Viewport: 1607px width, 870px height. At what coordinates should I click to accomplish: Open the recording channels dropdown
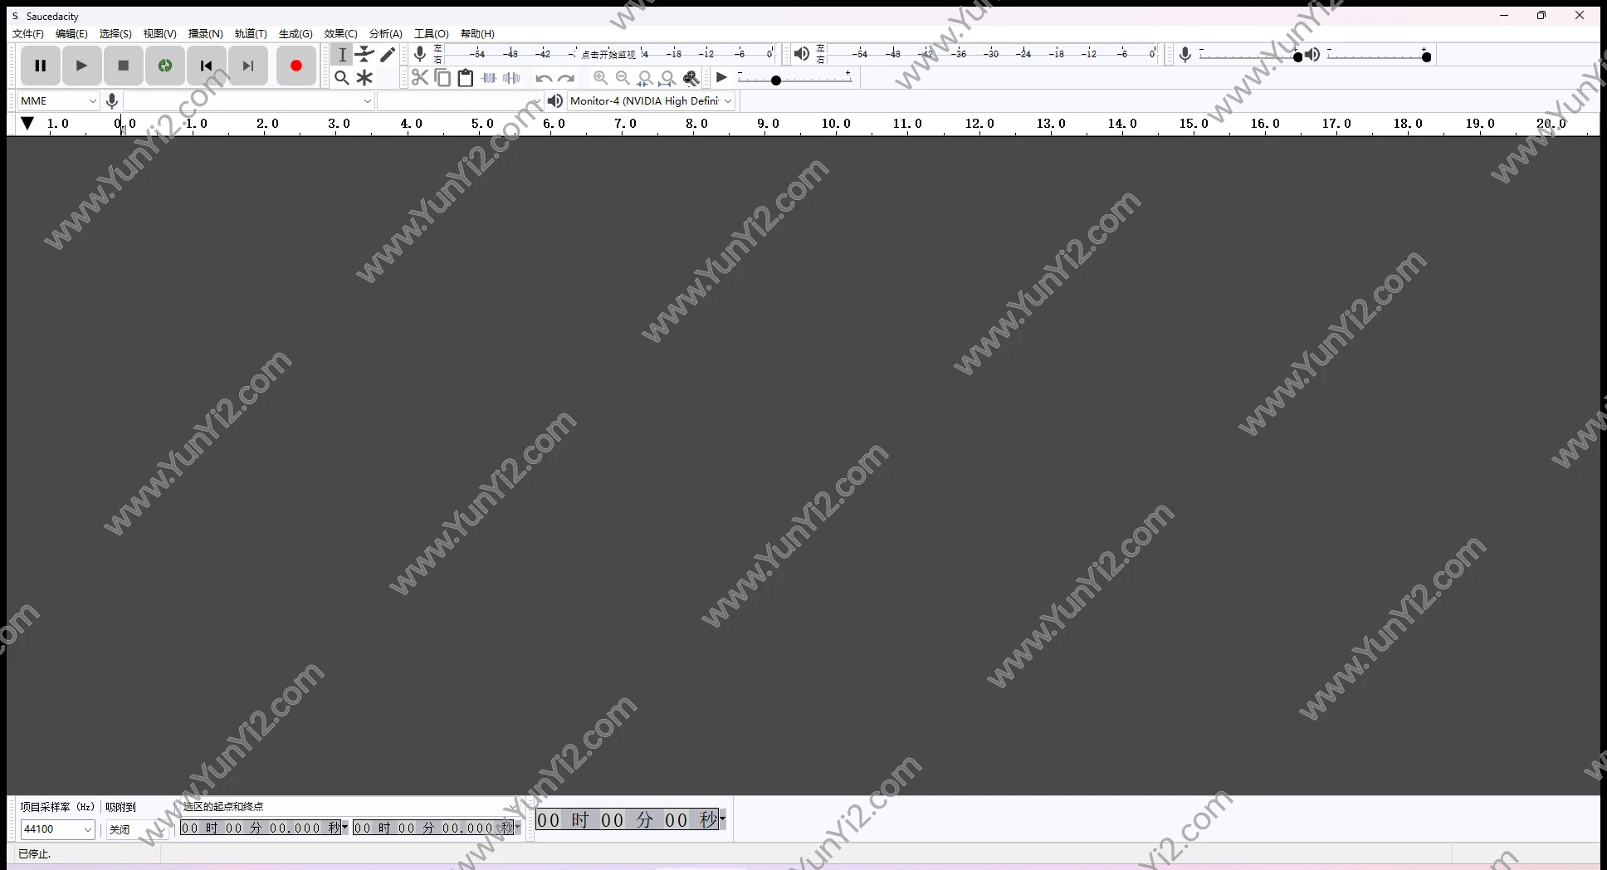[x=460, y=100]
